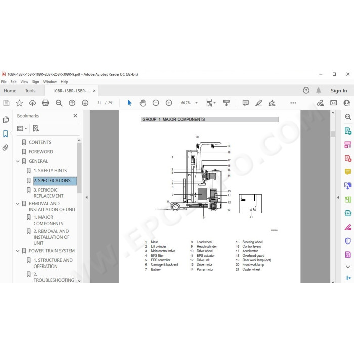
Task: Switch to the Home tab
Action: point(10,91)
